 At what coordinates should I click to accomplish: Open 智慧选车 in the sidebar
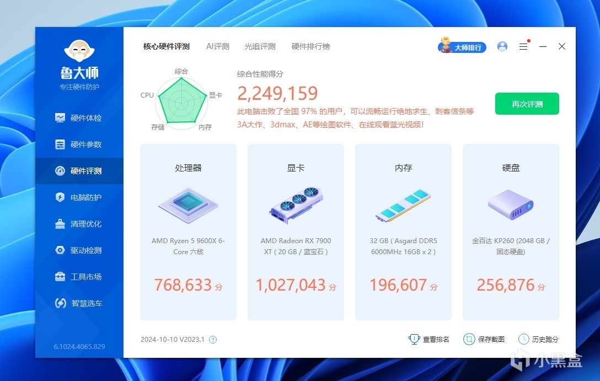pyautogui.click(x=79, y=303)
